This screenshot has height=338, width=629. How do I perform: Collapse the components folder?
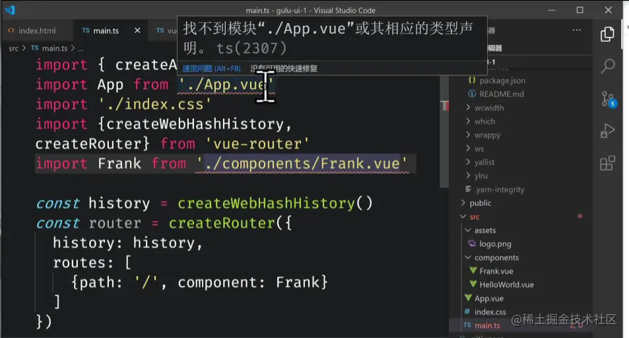click(x=496, y=257)
